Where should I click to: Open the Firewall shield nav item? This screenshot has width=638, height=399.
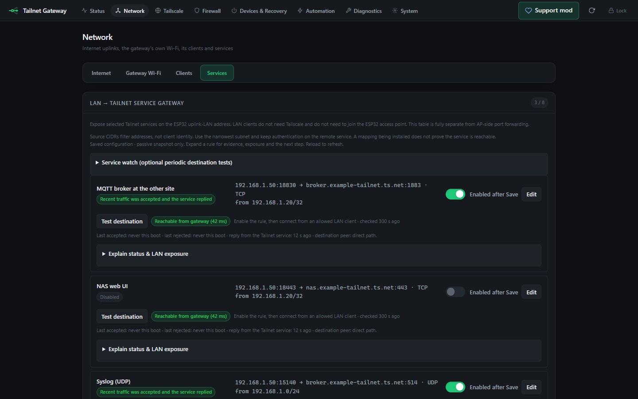coord(207,11)
